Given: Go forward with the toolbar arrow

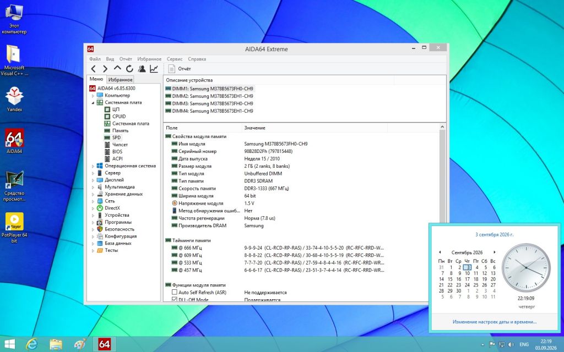Looking at the screenshot, I should [105, 69].
